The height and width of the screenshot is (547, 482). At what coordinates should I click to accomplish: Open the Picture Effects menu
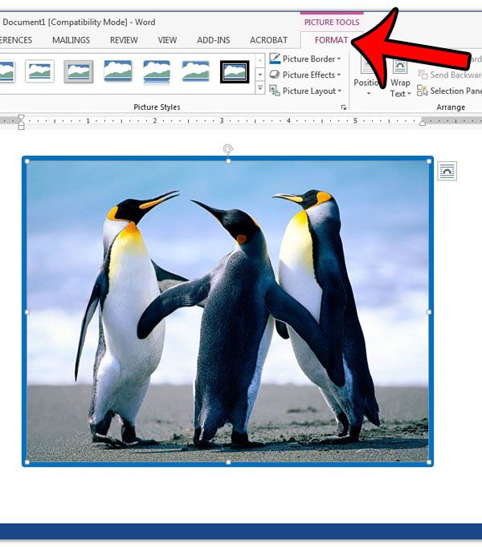312,75
